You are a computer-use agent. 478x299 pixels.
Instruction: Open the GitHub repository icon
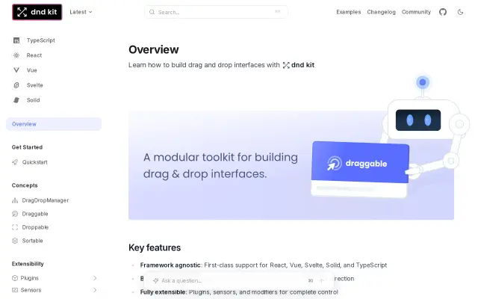[x=443, y=12]
